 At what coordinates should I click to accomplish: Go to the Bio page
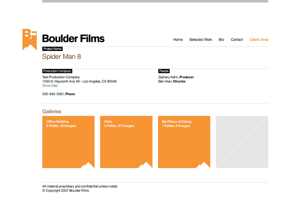(x=221, y=40)
